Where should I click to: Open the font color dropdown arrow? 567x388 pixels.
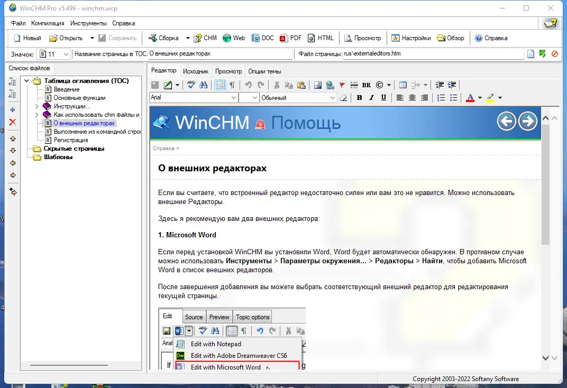(x=480, y=98)
